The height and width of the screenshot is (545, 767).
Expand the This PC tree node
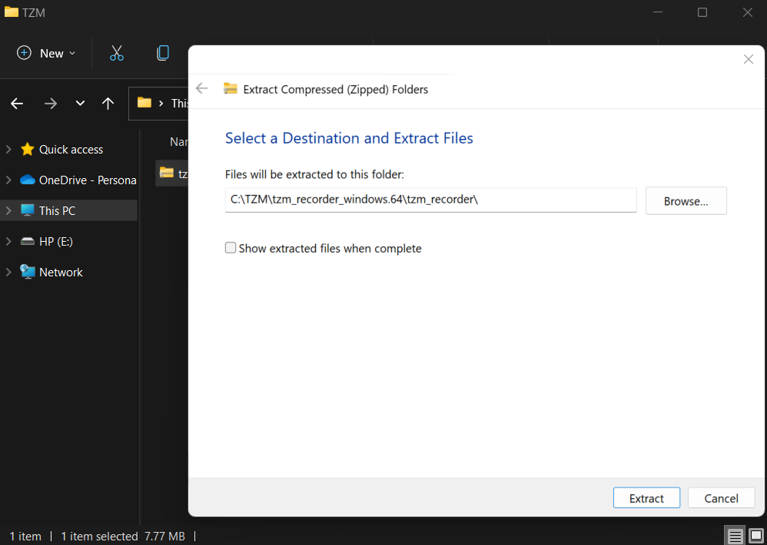8,210
